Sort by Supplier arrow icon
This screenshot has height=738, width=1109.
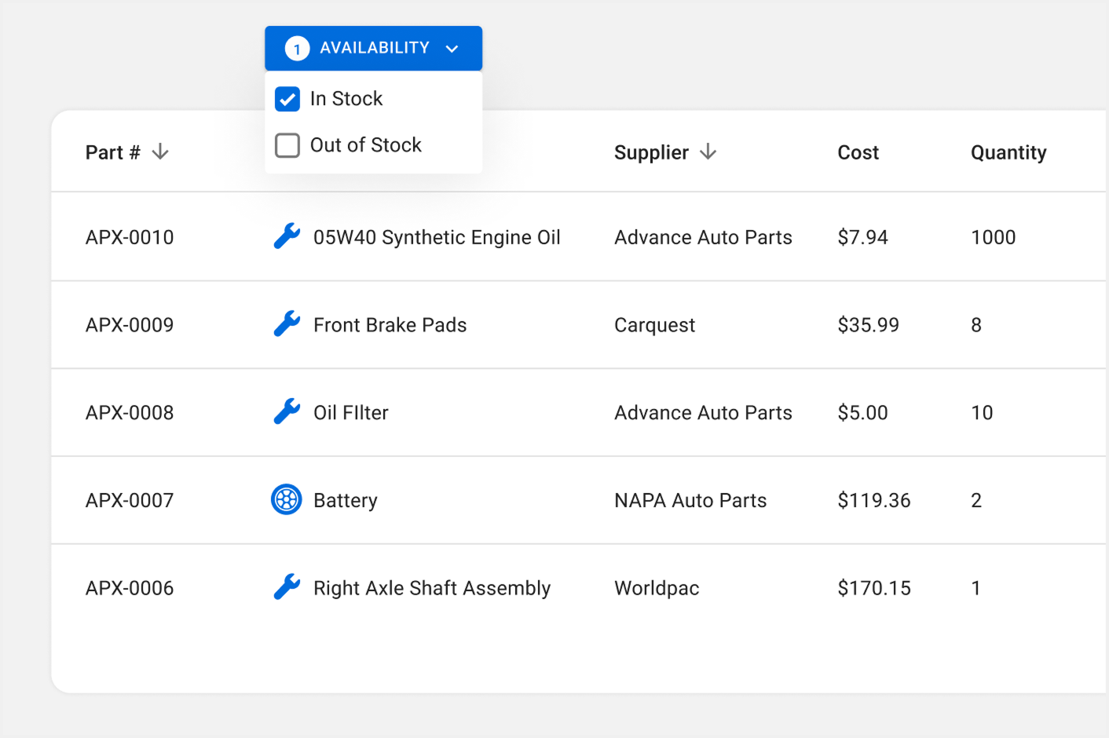click(x=708, y=152)
